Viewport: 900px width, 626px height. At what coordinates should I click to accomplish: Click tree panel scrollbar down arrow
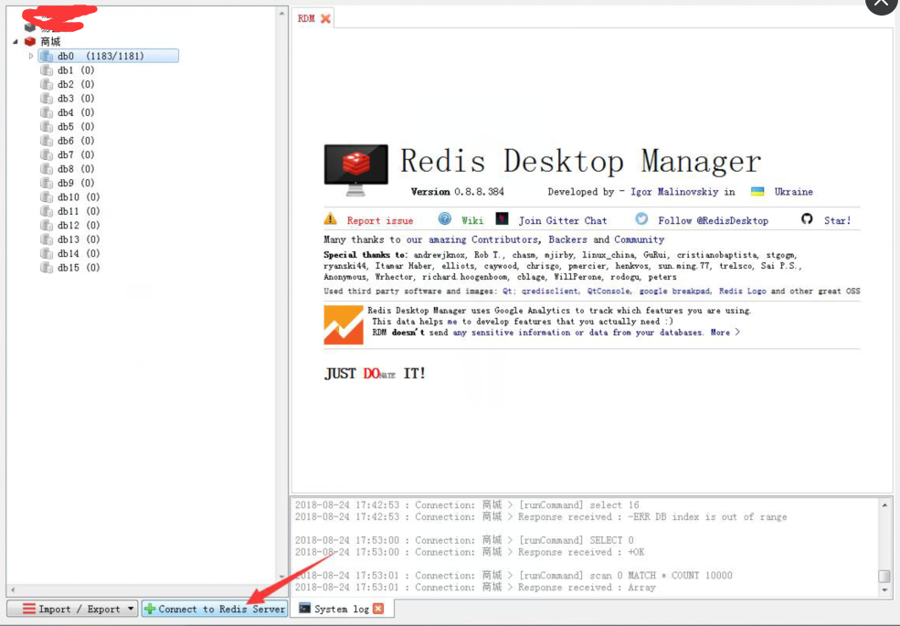[x=281, y=576]
